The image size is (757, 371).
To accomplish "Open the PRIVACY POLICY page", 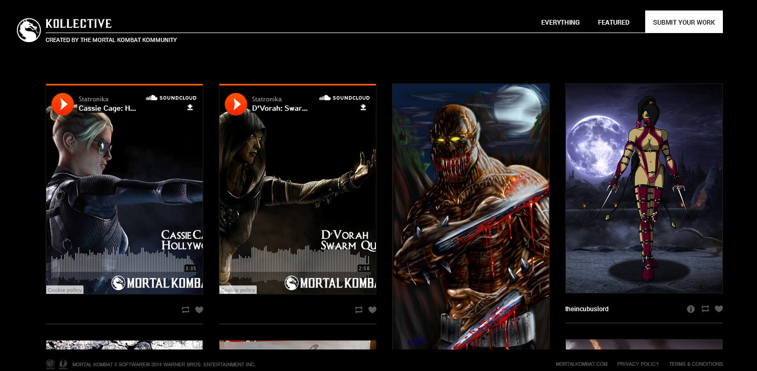I will pyautogui.click(x=638, y=364).
